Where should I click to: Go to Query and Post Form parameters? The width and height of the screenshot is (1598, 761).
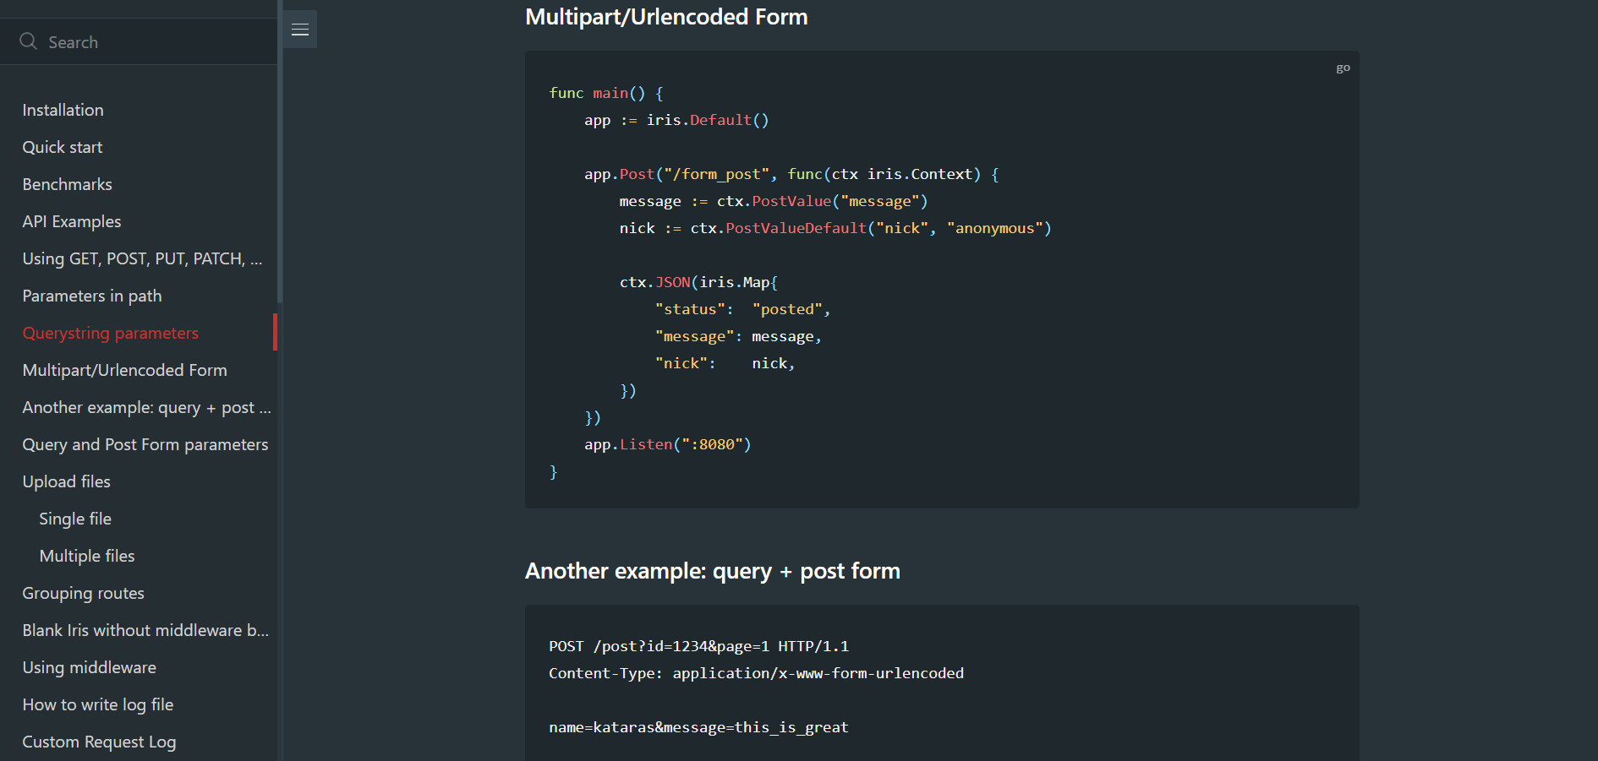(x=145, y=444)
